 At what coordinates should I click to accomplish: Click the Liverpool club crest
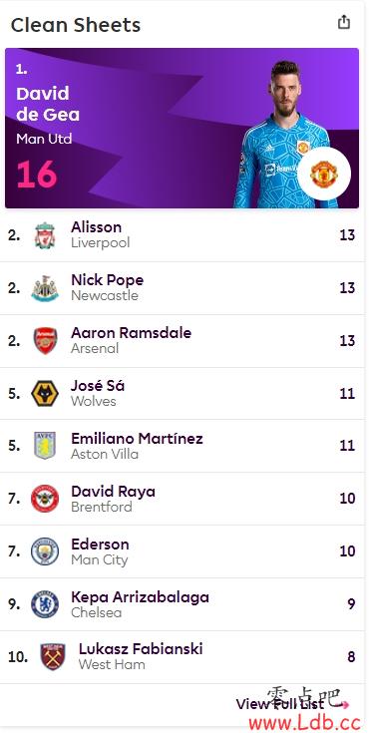[45, 235]
